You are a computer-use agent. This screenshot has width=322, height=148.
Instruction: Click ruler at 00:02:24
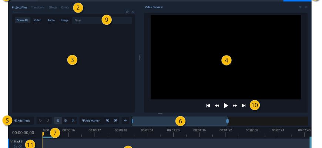pos(278,130)
